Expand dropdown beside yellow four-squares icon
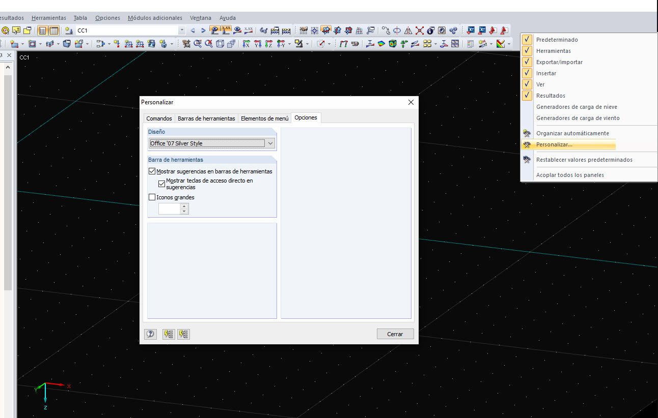The width and height of the screenshot is (658, 418). pos(435,44)
